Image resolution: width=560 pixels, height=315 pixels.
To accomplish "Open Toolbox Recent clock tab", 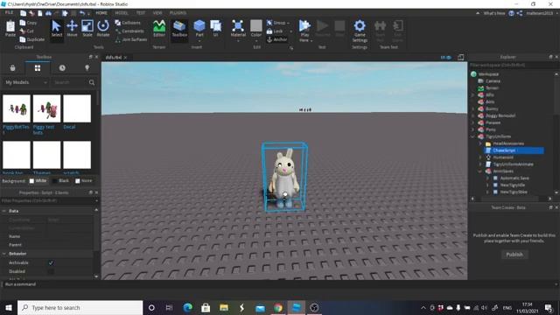I will coord(62,68).
